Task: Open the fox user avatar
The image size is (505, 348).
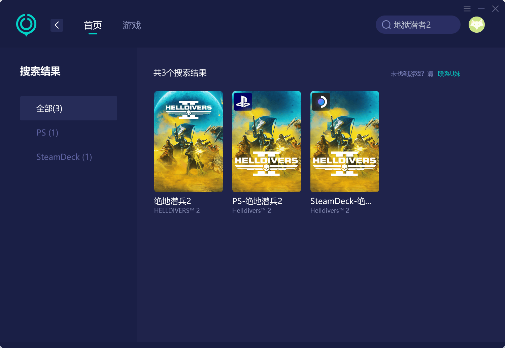Action: click(x=477, y=25)
